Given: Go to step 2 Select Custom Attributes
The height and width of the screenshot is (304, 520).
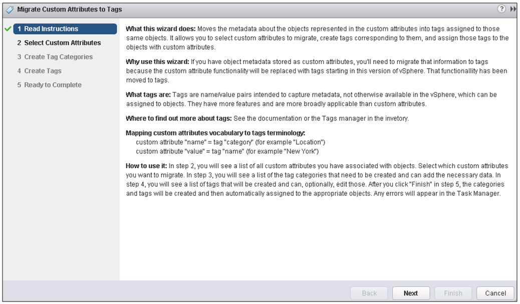Looking at the screenshot, I should tap(59, 43).
